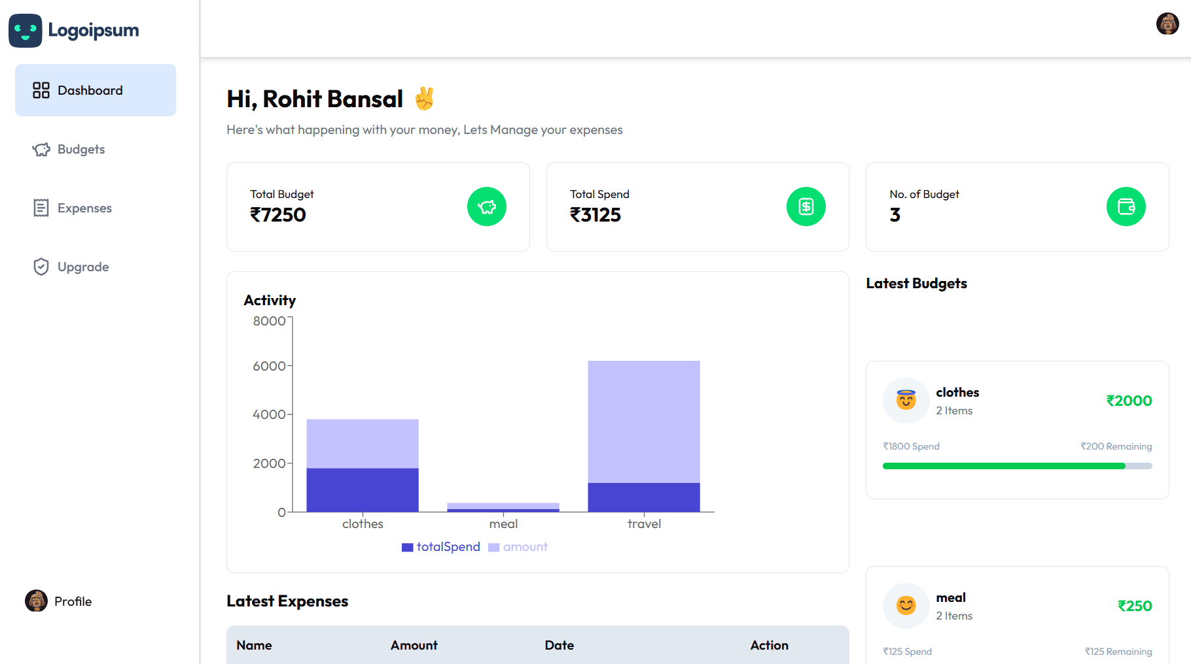Click the green piggy bank Total Budget icon

486,207
